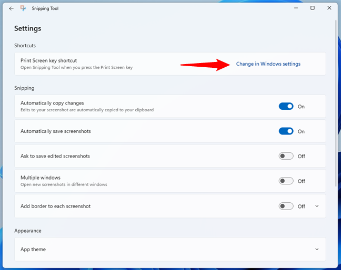Screen dimensions: 341x270
Task: Enable Add border to each screenshot
Action: tap(286, 206)
